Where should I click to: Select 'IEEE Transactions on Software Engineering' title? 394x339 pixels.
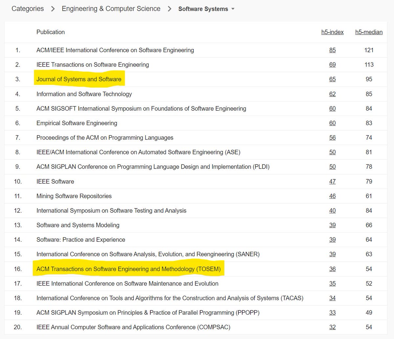point(93,65)
